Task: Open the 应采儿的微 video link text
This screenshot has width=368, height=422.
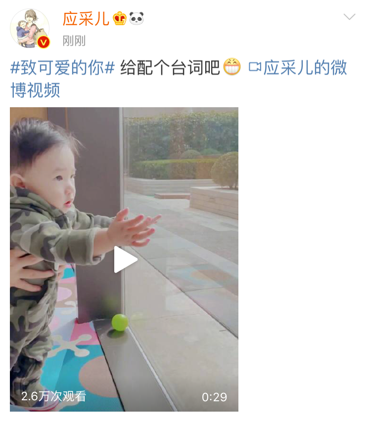Action: pos(305,67)
